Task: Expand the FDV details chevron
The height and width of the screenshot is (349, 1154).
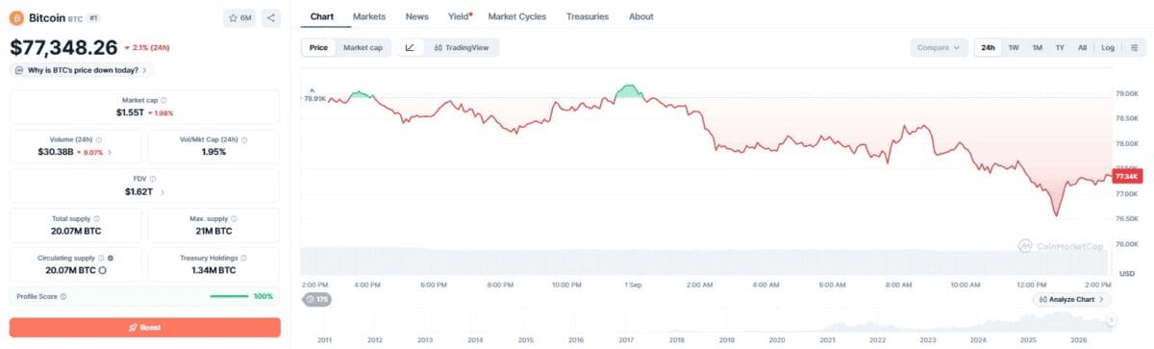Action: click(x=162, y=192)
